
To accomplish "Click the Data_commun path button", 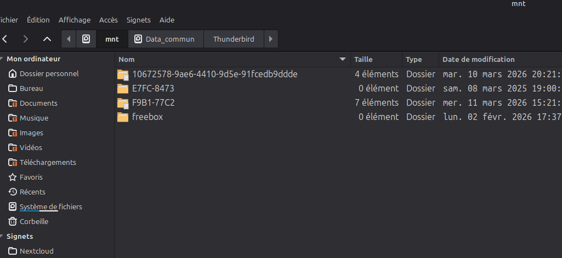I will [x=165, y=39].
